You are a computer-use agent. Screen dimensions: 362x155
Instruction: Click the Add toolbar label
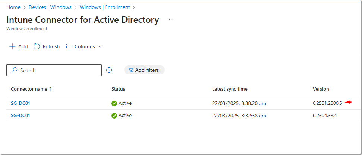pyautogui.click(x=23, y=46)
